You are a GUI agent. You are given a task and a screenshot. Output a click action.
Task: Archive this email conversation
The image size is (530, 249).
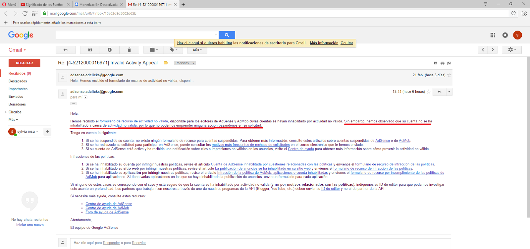[90, 50]
